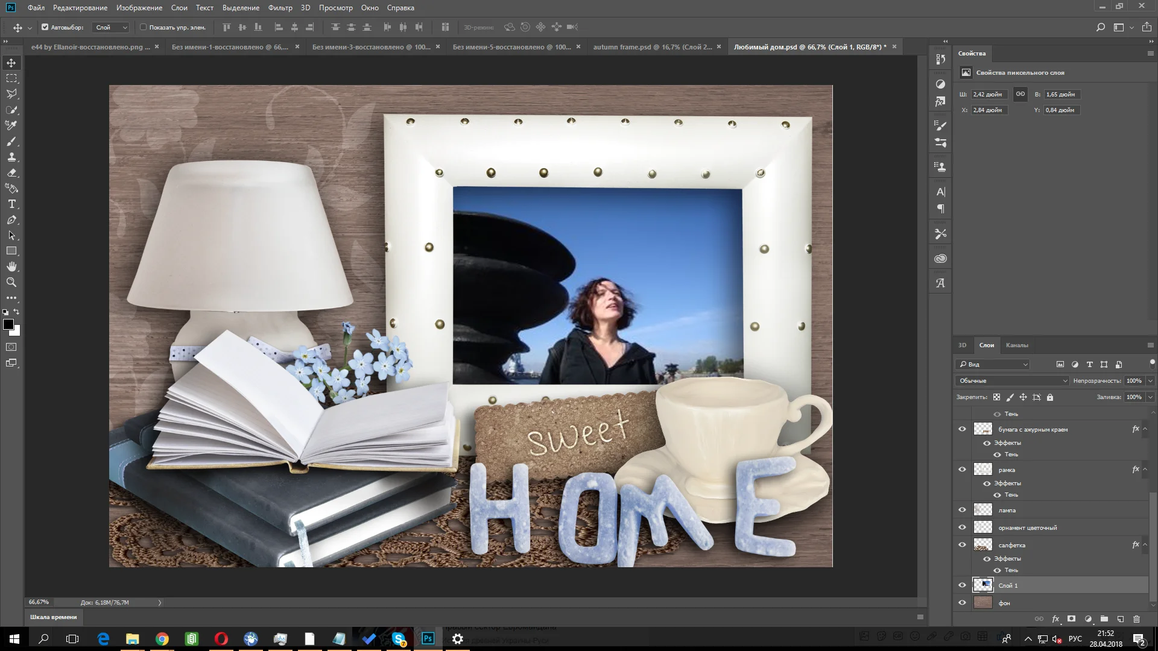Viewport: 1158px width, 651px height.
Task: Select the Hand tool
Action: 11,266
